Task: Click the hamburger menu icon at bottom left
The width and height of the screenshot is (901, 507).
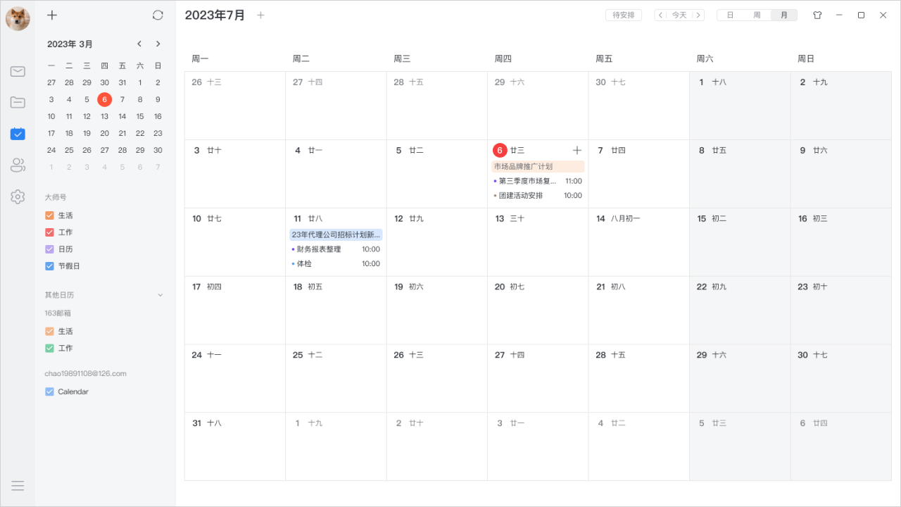Action: pyautogui.click(x=18, y=485)
